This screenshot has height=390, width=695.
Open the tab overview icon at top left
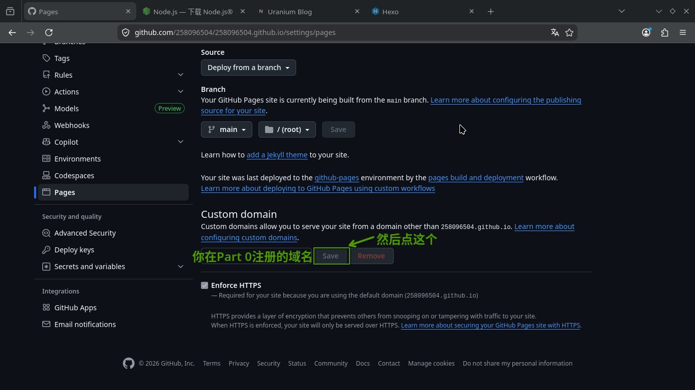10,12
